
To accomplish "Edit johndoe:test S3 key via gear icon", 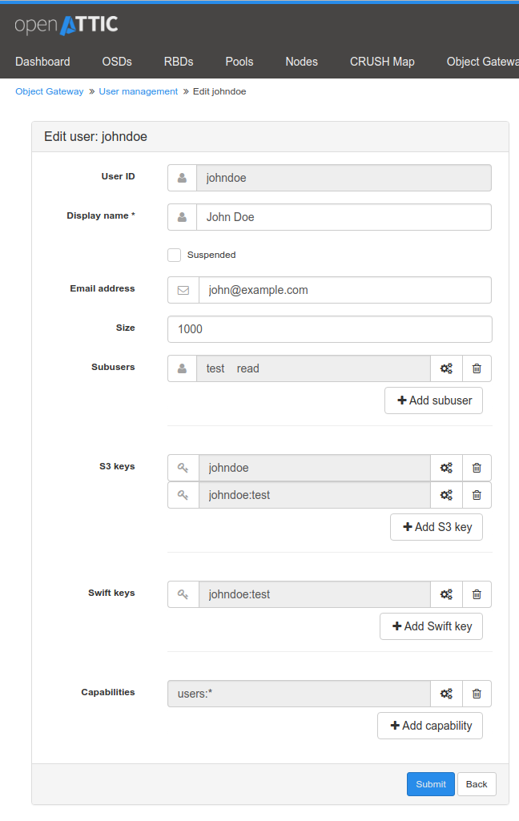I will click(446, 495).
